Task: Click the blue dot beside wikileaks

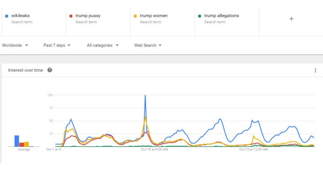Action: 6,16
